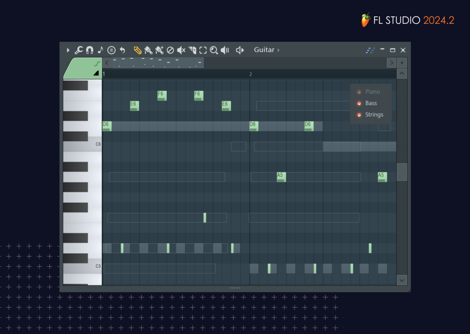Screen dimensions: 470x334
Task: Choose the Delete tool in the toolbar
Action: pos(170,50)
